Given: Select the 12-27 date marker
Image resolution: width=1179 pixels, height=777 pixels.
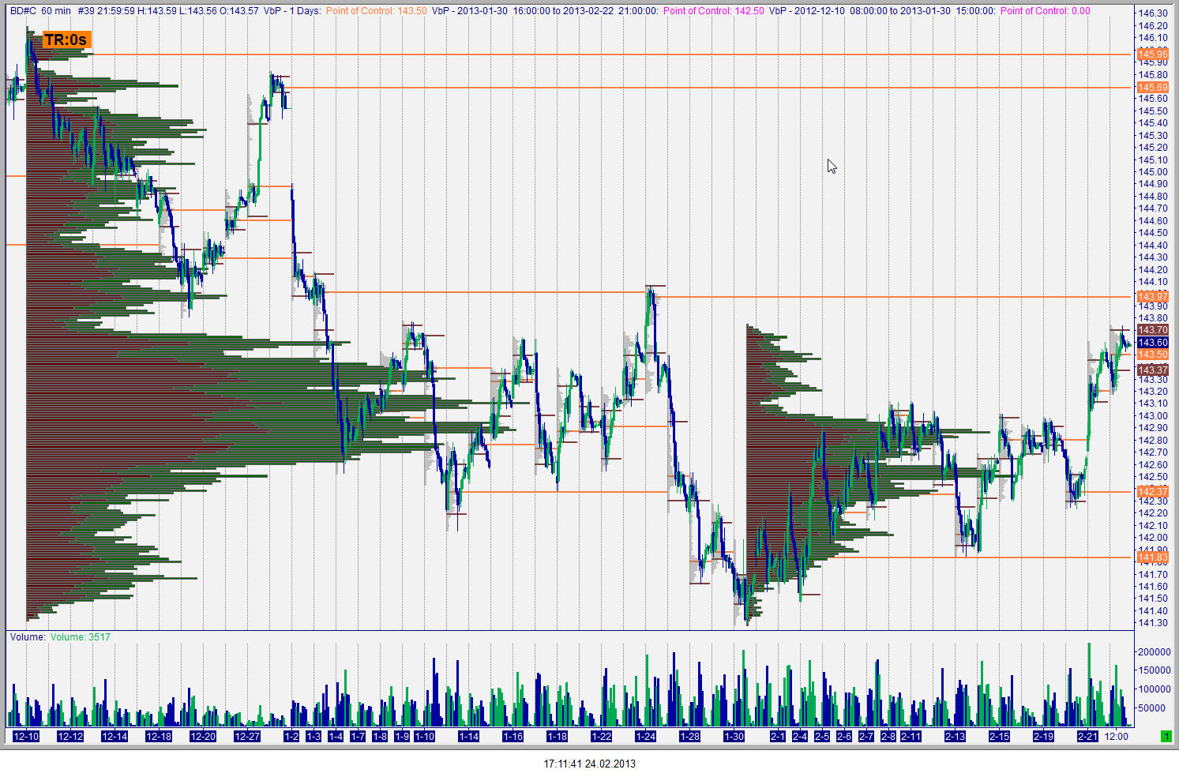Looking at the screenshot, I should [x=247, y=736].
